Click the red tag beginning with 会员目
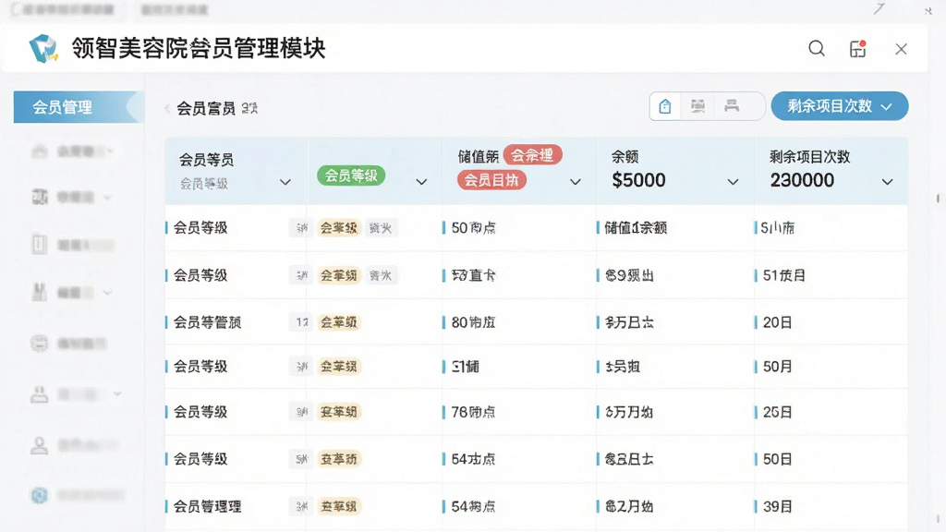Viewport: 946px width, 532px height. point(491,180)
